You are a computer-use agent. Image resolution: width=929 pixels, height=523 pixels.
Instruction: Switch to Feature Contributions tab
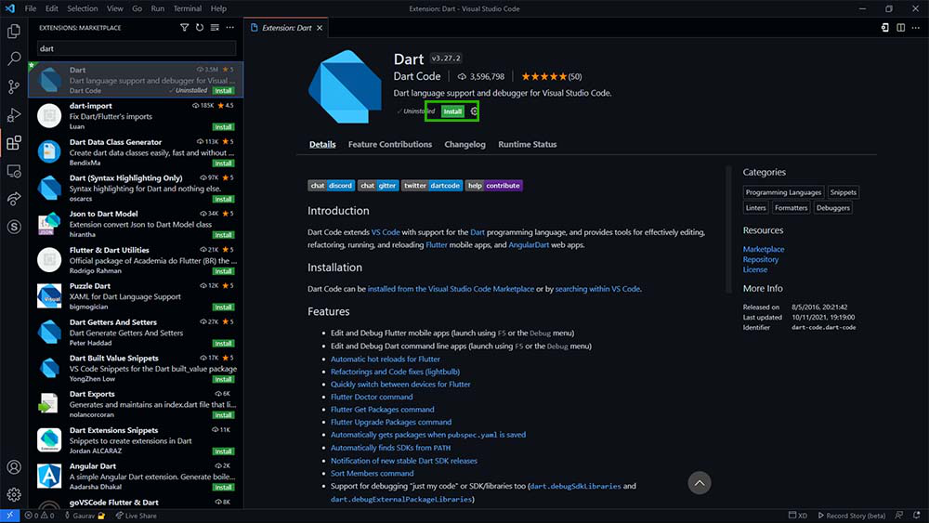[x=390, y=144]
